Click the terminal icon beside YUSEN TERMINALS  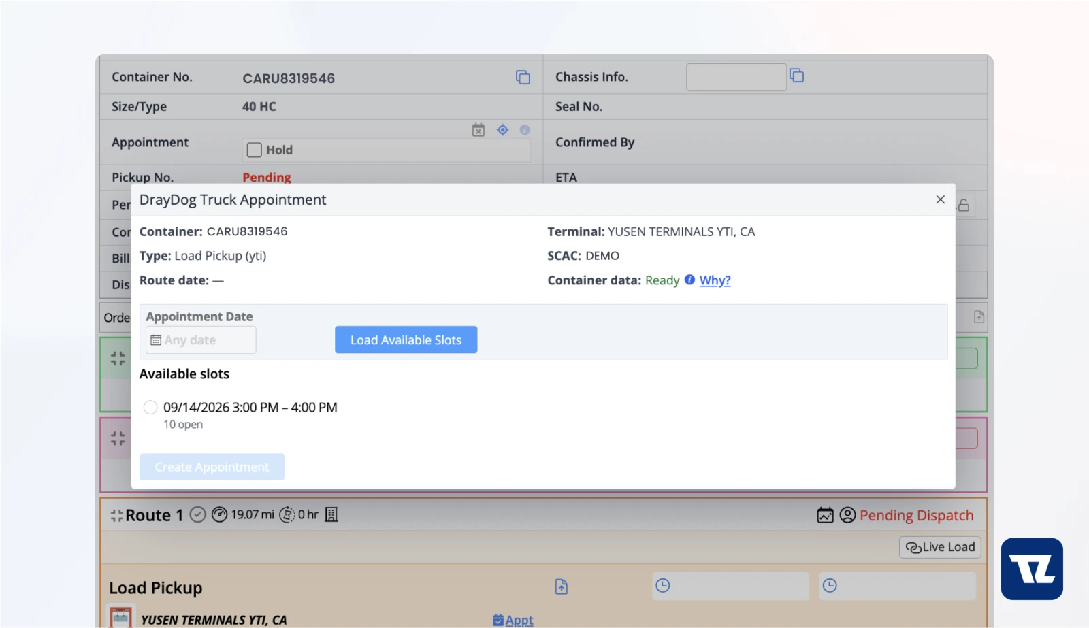pyautogui.click(x=121, y=617)
